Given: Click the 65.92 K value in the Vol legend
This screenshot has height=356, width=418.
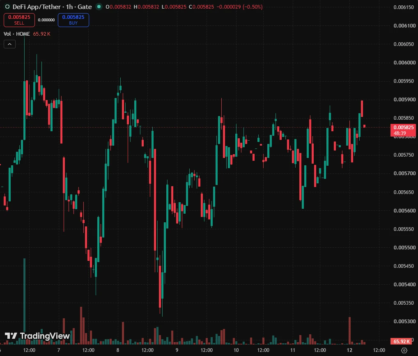Looking at the screenshot, I should tap(41, 34).
